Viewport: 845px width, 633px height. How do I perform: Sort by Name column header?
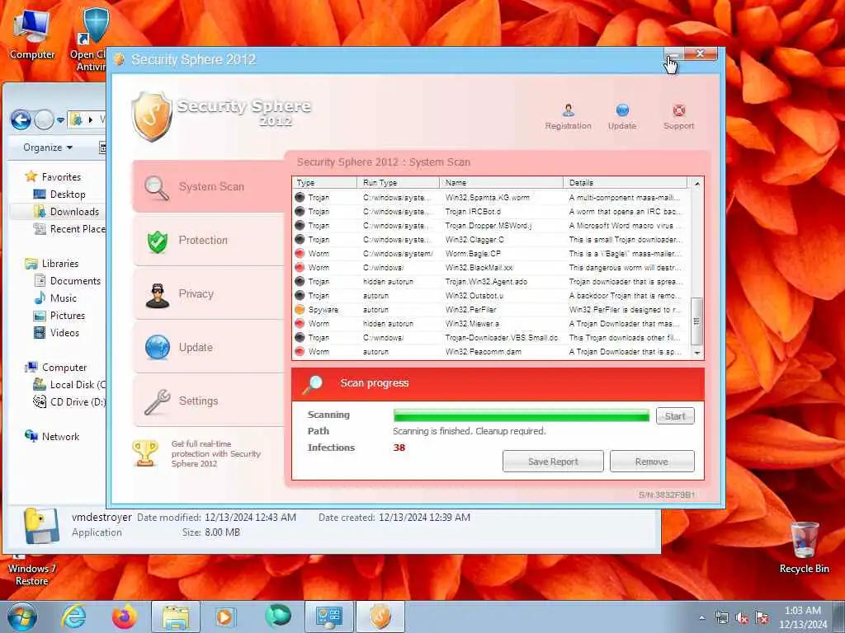click(501, 182)
